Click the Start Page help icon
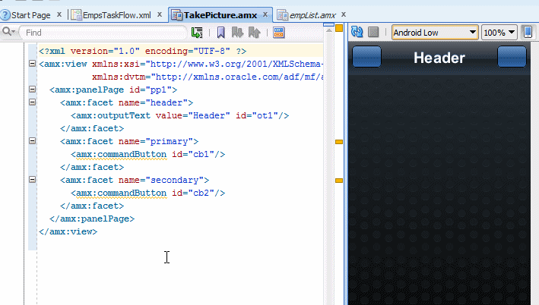Image resolution: width=539 pixels, height=305 pixels. click(5, 15)
